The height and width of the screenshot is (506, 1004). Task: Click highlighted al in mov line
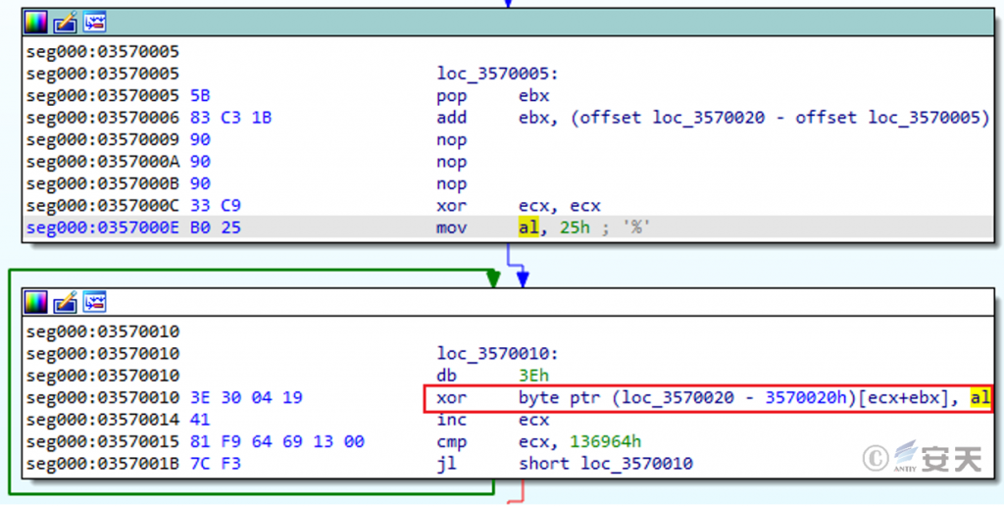pos(528,228)
